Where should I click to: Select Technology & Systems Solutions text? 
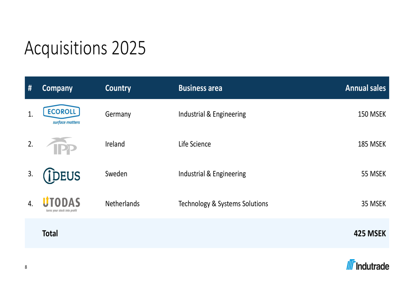(223, 204)
